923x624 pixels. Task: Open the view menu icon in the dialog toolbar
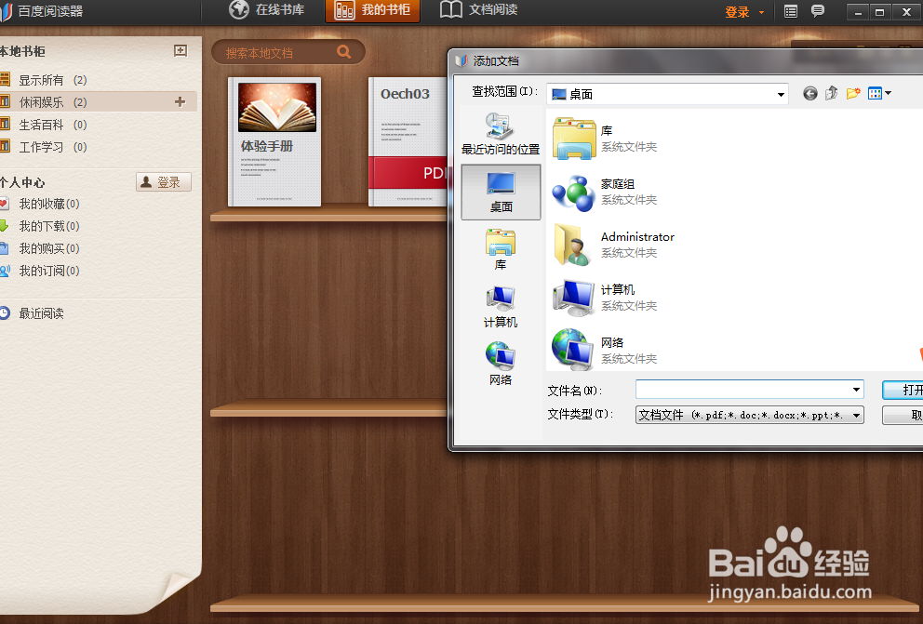click(x=879, y=93)
